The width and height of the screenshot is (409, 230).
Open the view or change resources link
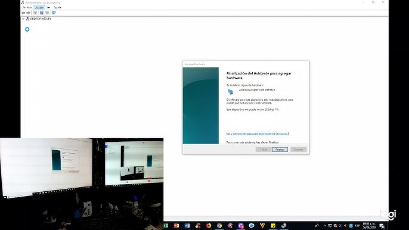pyautogui.click(x=258, y=133)
